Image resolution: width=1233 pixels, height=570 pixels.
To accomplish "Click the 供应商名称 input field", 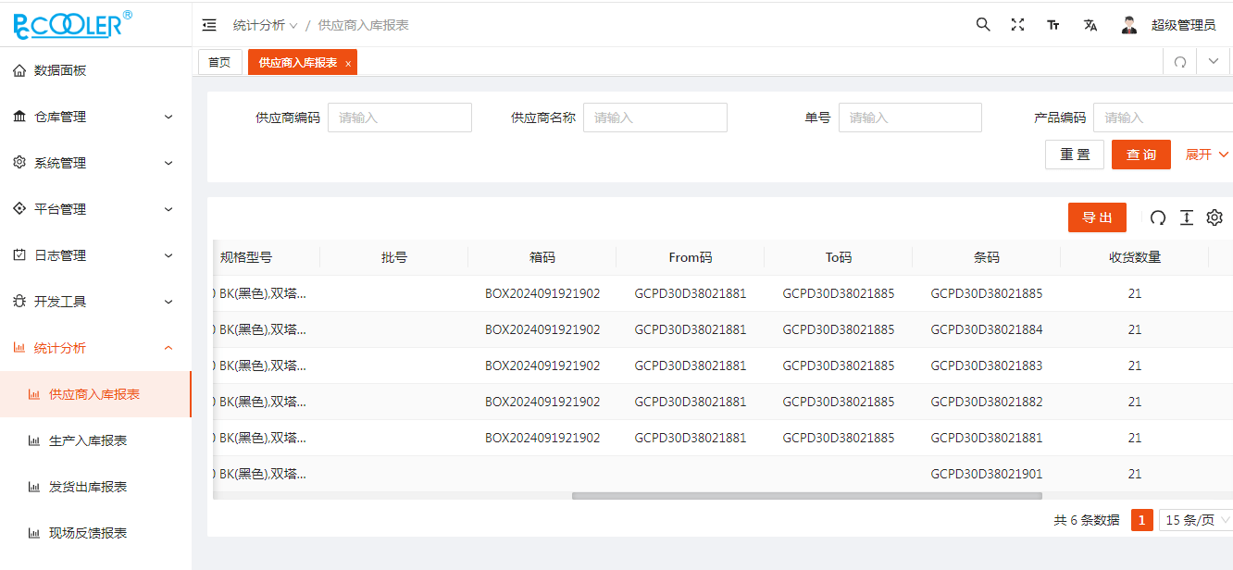I will pos(654,118).
